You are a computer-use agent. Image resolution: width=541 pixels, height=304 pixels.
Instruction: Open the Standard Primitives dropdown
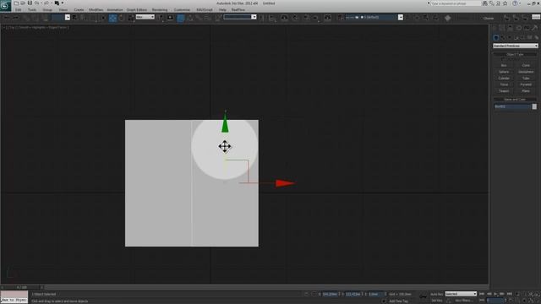pyautogui.click(x=515, y=46)
